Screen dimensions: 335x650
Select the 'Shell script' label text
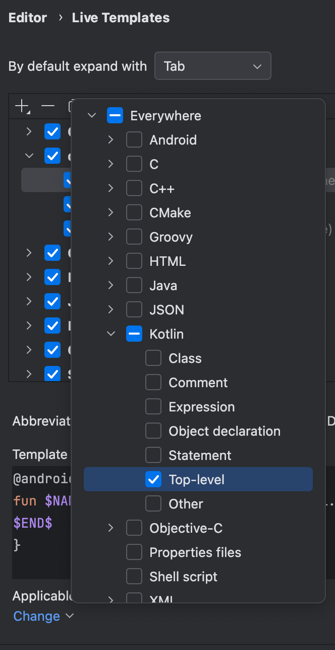pos(184,577)
